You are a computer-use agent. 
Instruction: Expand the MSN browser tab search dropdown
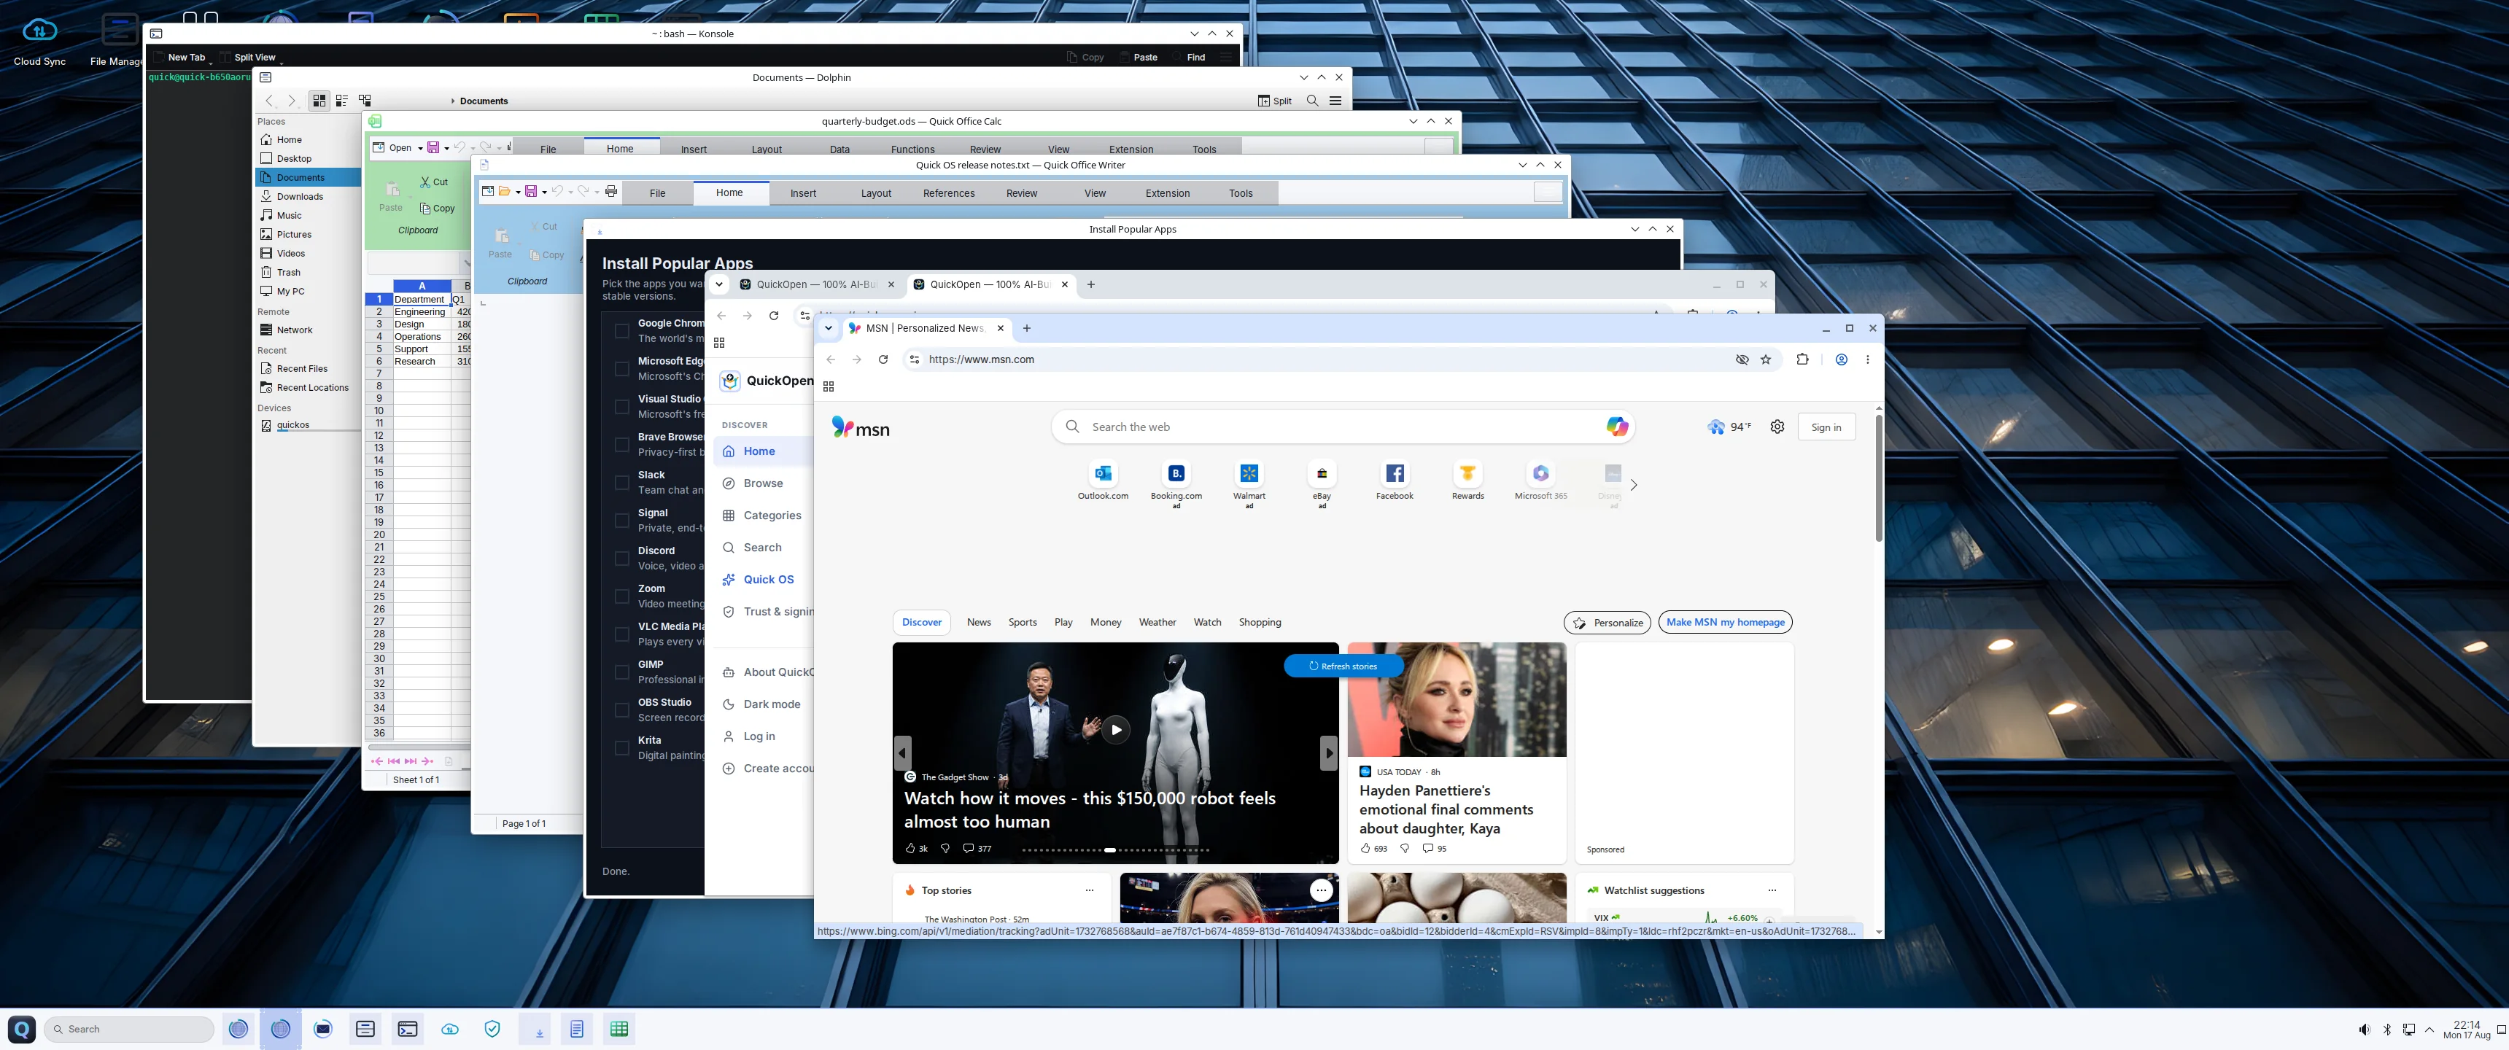828,328
